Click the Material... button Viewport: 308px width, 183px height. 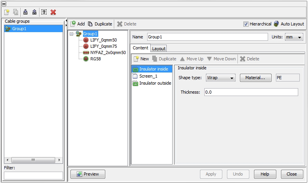tap(256, 78)
